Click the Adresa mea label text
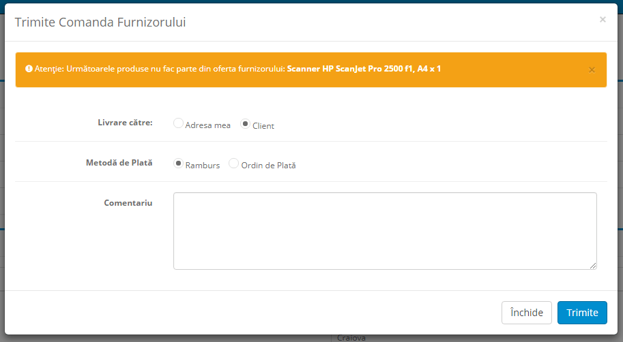This screenshot has width=623, height=342. pyautogui.click(x=208, y=125)
